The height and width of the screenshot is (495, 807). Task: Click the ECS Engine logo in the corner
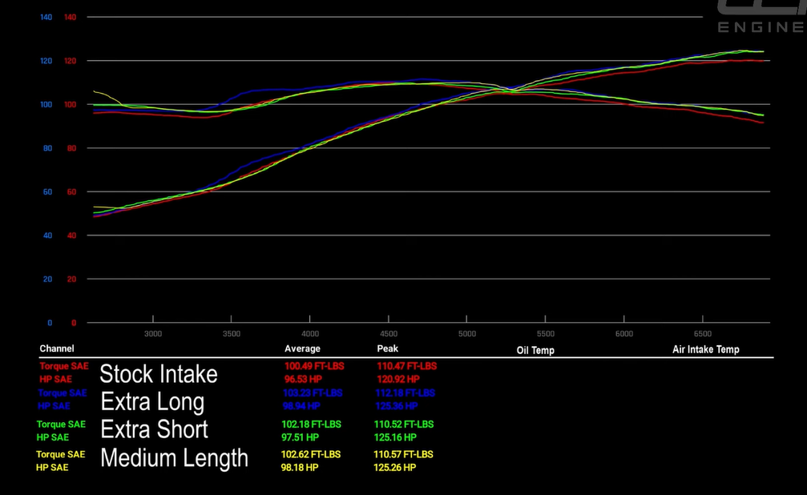point(761,17)
